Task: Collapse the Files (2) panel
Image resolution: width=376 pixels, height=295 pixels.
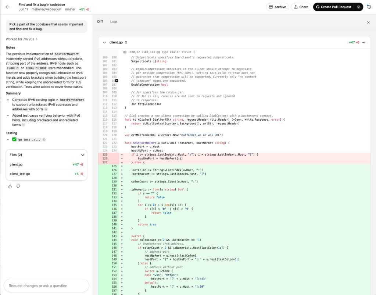Action: click(83, 155)
